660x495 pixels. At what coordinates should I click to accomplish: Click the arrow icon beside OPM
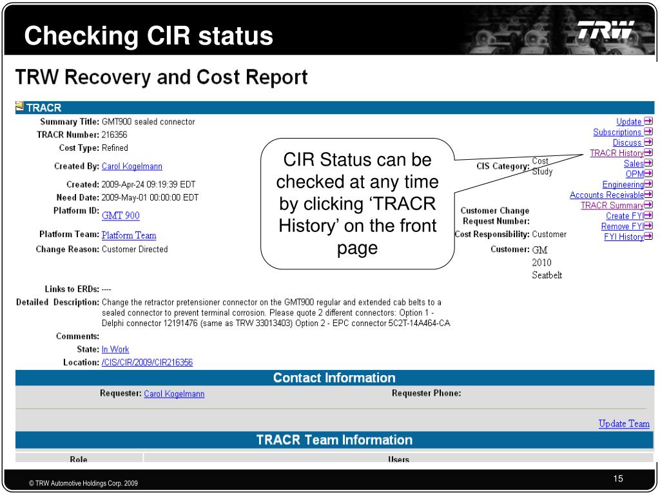pyautogui.click(x=648, y=173)
